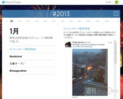Select the 4月 month tab
The height and width of the screenshot is (99, 123).
(37, 21)
